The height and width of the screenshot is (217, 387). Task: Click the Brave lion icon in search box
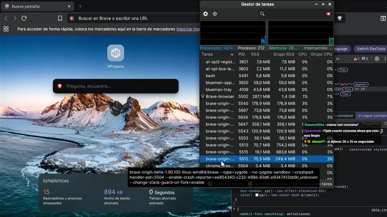(x=60, y=86)
